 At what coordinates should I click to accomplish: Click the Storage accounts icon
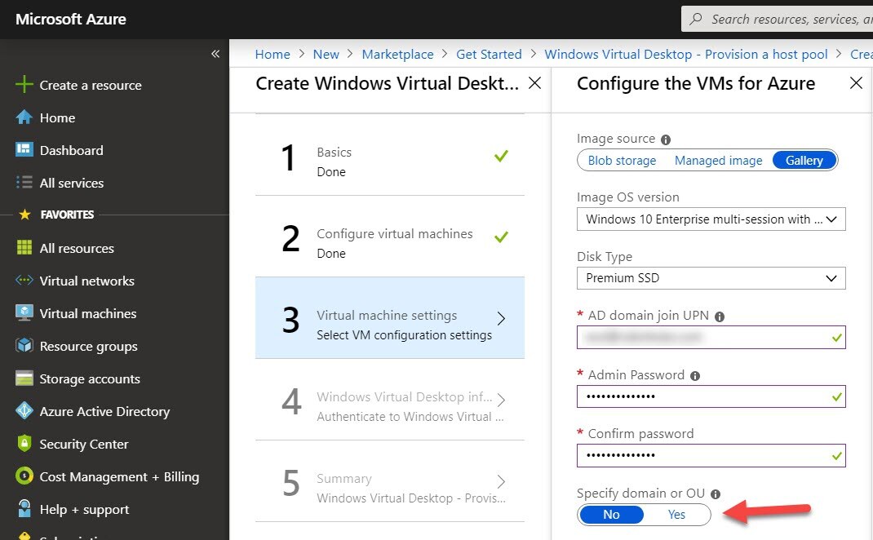tap(24, 378)
